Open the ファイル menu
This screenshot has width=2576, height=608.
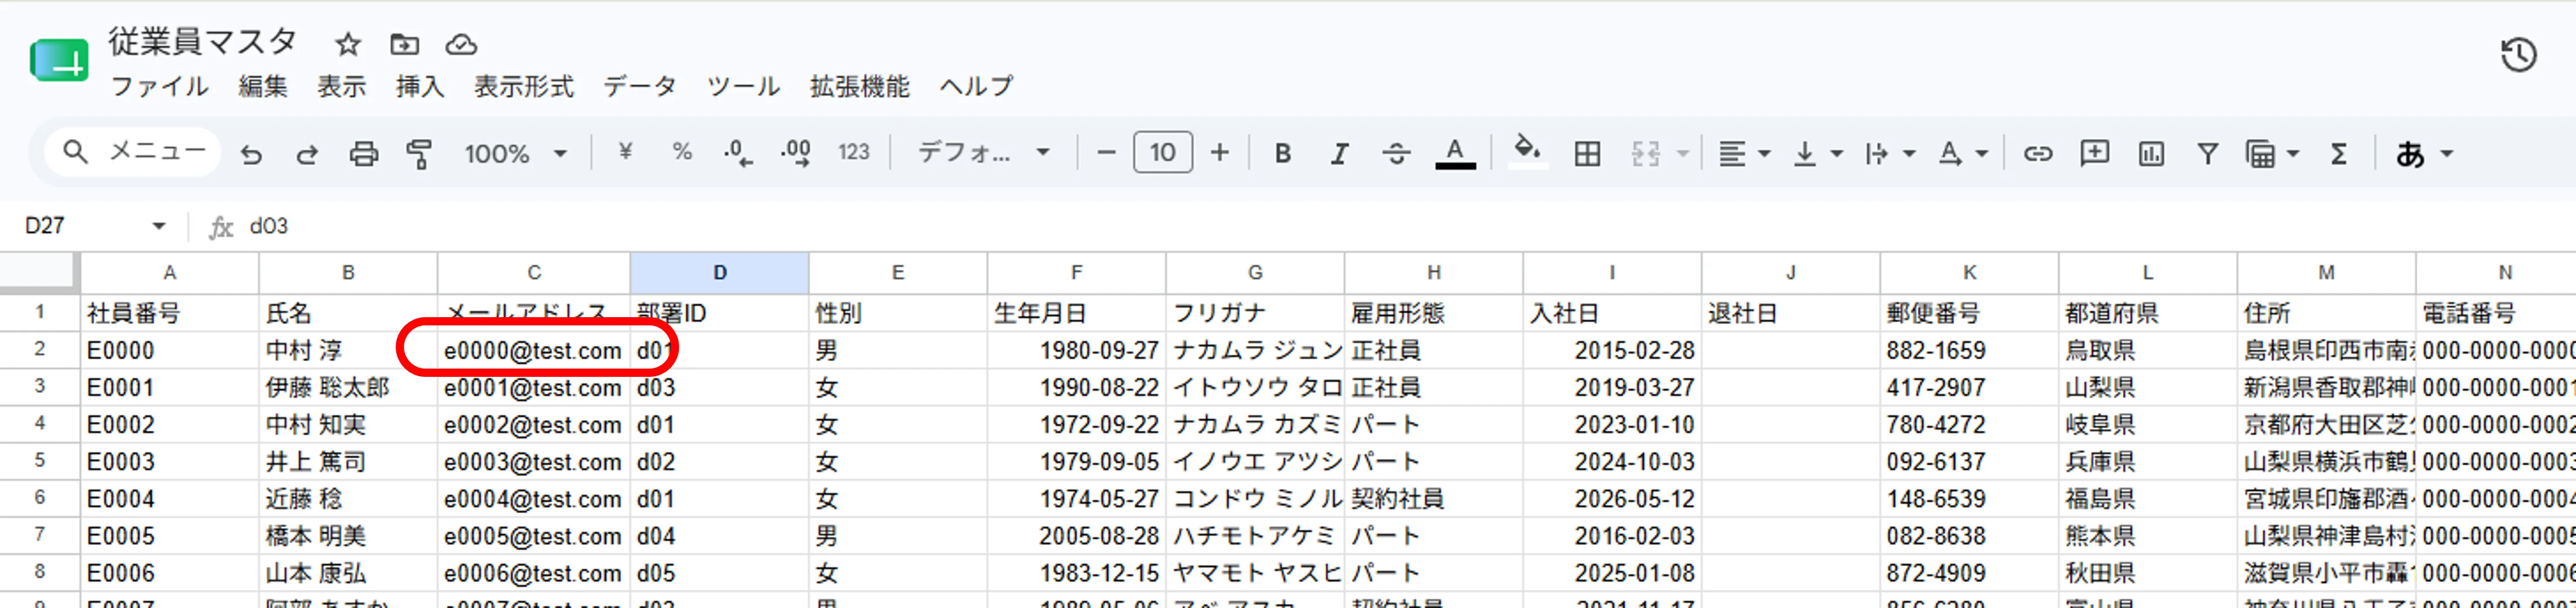point(159,86)
